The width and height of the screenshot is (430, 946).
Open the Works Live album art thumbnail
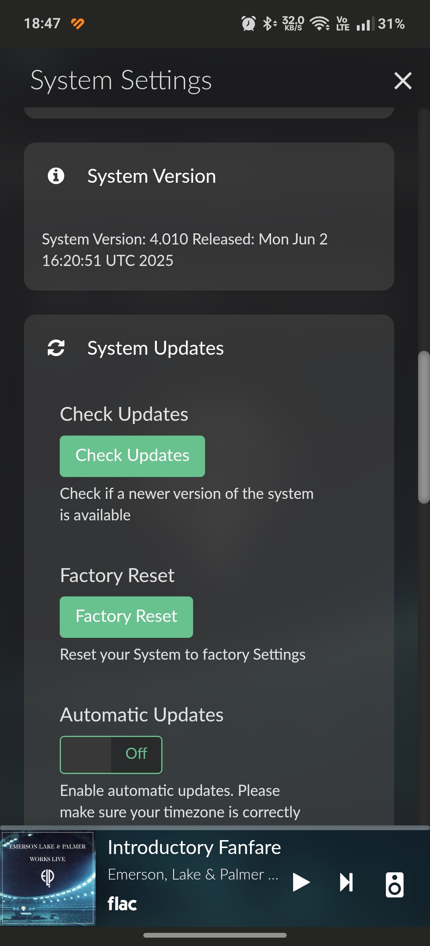(x=48, y=878)
